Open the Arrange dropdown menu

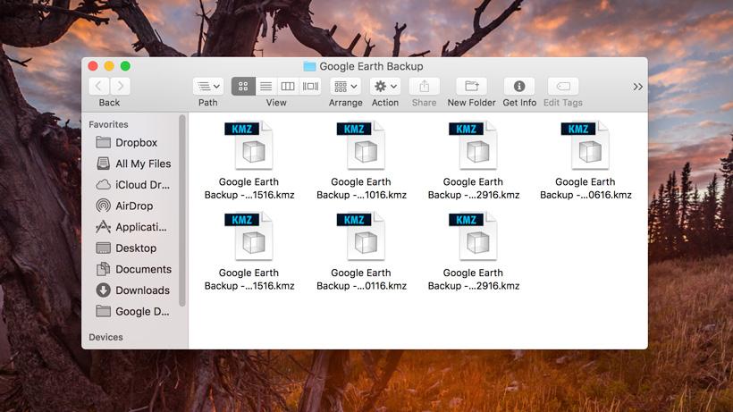point(345,86)
